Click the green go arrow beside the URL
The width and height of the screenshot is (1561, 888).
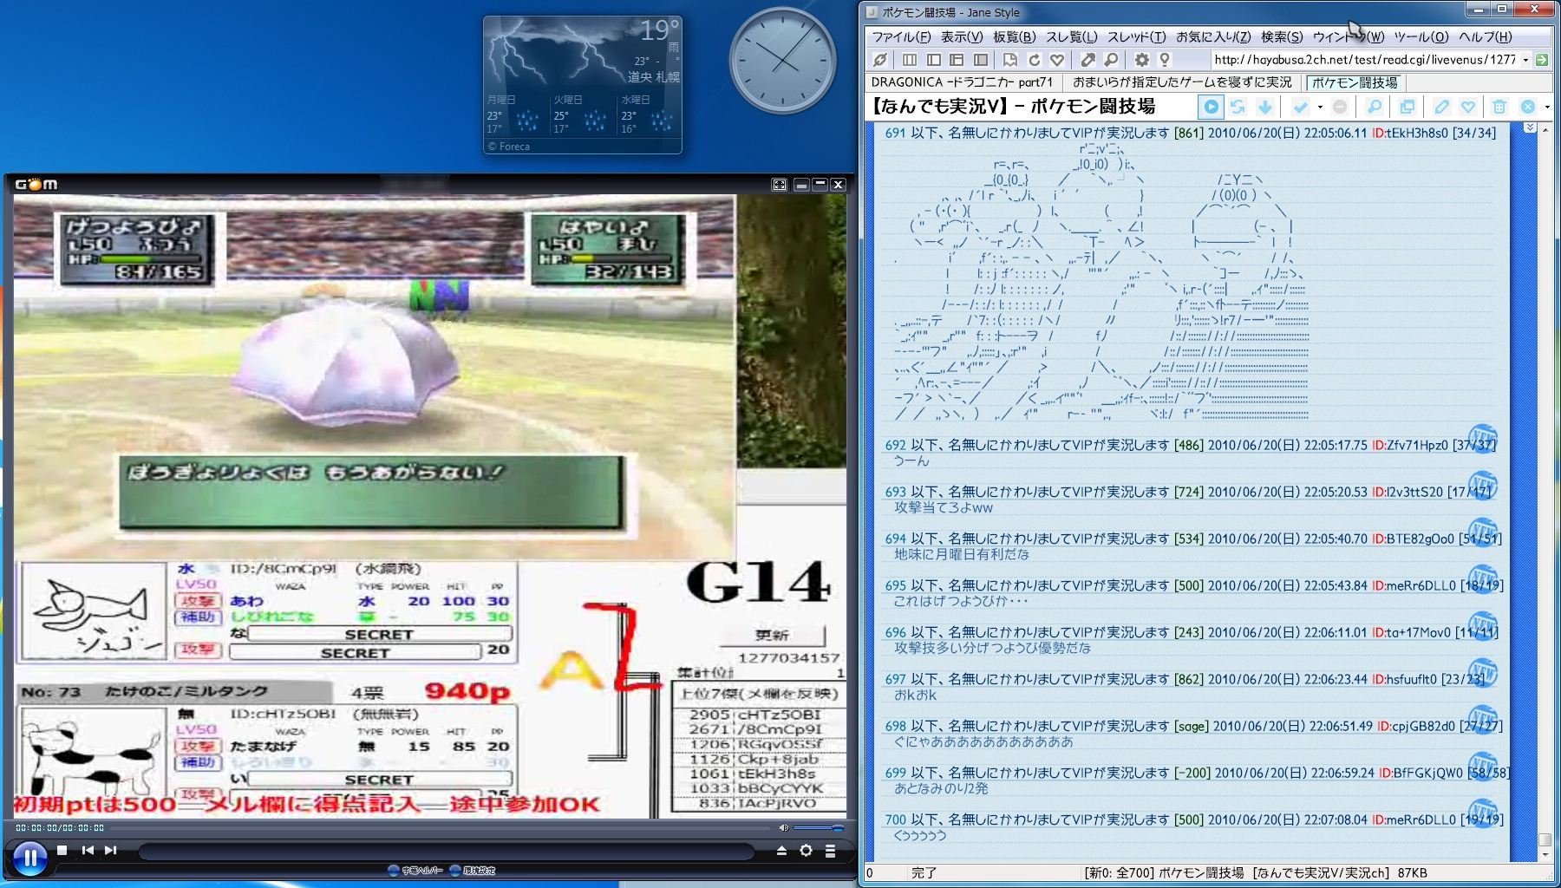(1542, 60)
